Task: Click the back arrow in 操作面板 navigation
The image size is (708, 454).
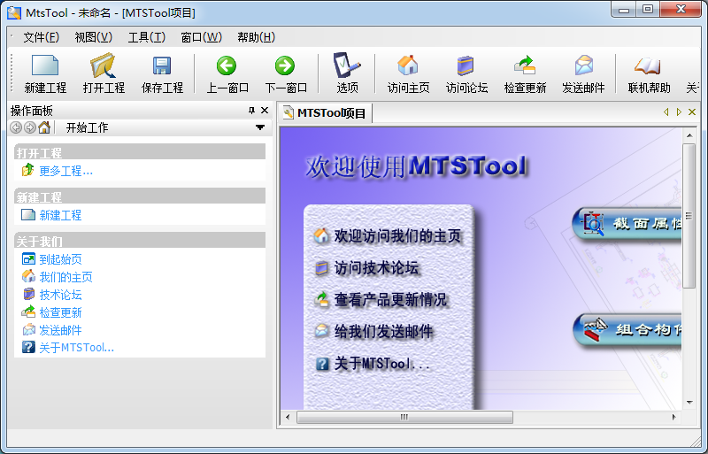Action: [x=16, y=127]
